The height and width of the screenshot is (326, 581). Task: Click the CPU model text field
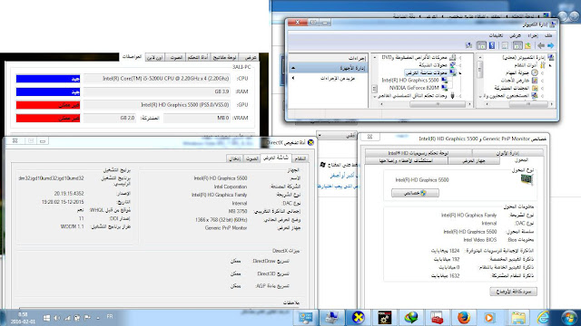click(x=157, y=79)
